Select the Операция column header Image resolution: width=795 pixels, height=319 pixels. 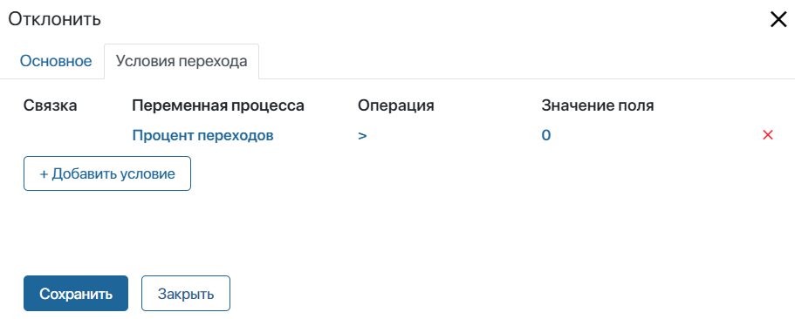click(x=396, y=105)
